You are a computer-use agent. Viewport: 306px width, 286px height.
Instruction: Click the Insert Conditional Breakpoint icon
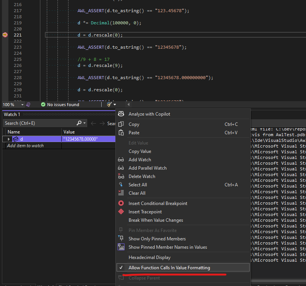click(x=121, y=203)
